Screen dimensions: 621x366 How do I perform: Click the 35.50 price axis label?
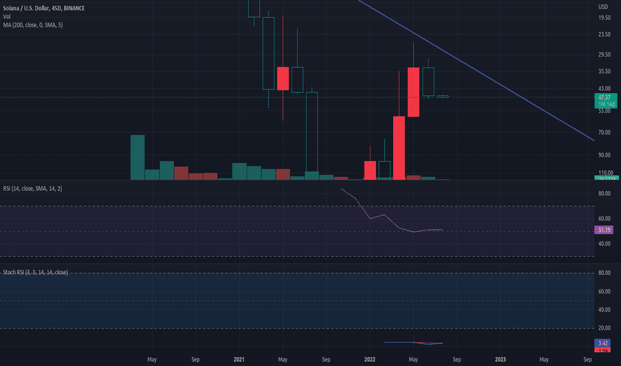604,71
